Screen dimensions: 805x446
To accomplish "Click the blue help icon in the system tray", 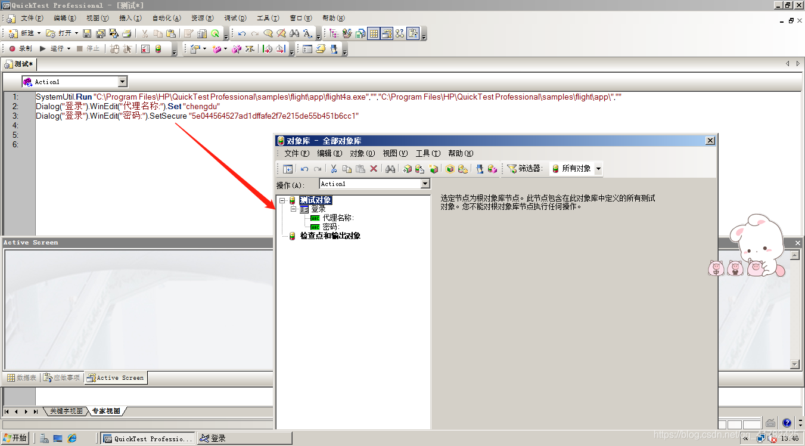I will coord(787,423).
